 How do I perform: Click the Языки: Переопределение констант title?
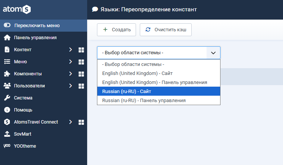pos(149,9)
